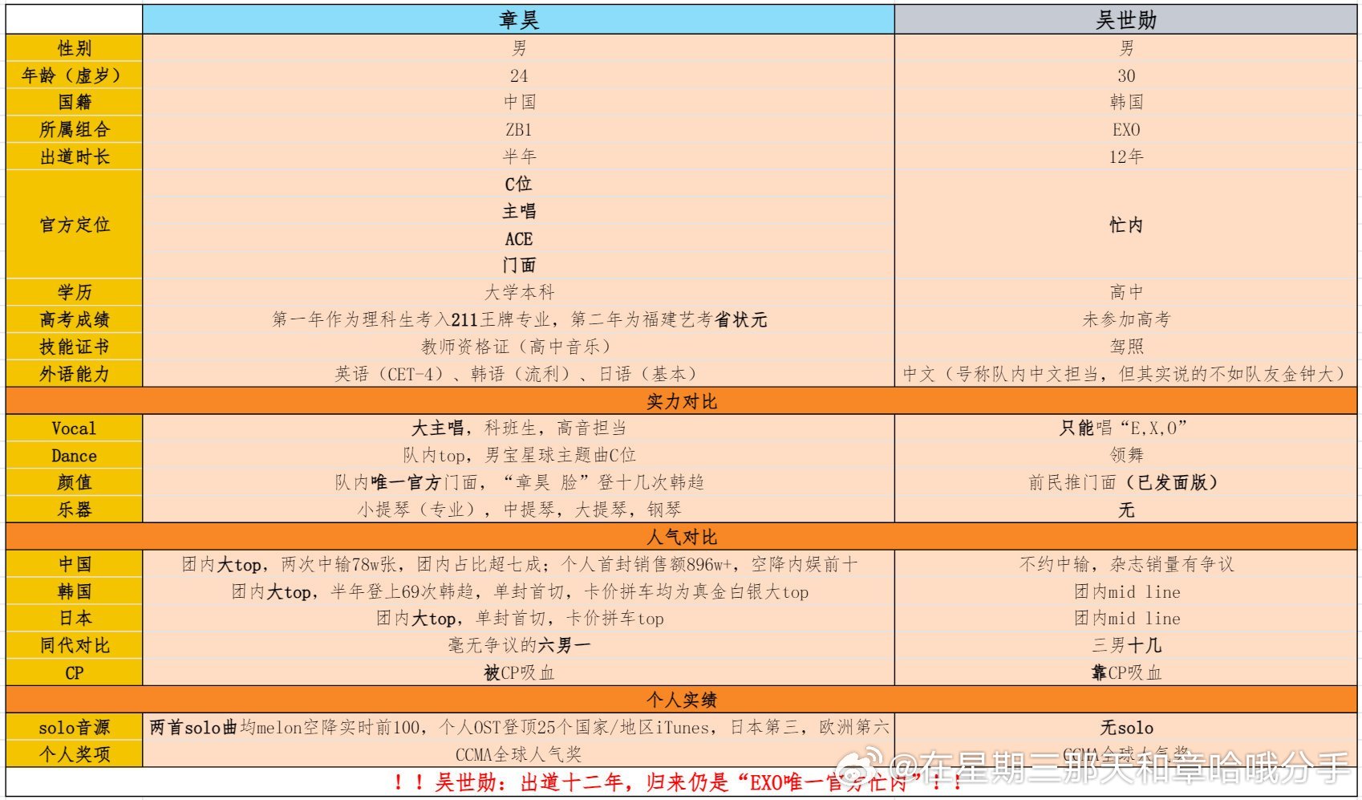Select the languages cell starting with 英语（CET-4）
Image resolution: width=1362 pixels, height=800 pixels.
[x=518, y=374]
